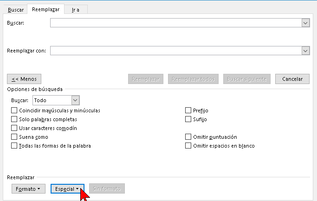The image size is (317, 201).
Task: Enable the Suena como option
Action: pyautogui.click(x=14, y=137)
